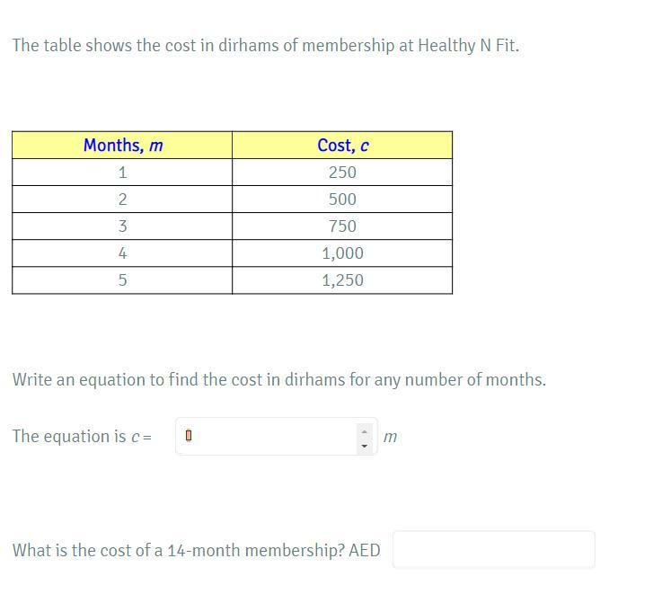Select the cost cell showing 750
Viewport: 671px width, 594px height.
(342, 226)
